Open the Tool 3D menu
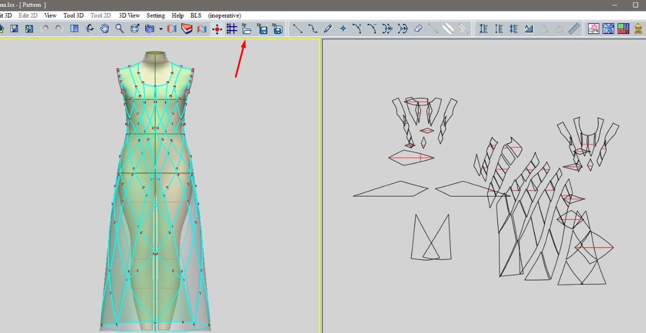The image size is (646, 333). coord(73,15)
